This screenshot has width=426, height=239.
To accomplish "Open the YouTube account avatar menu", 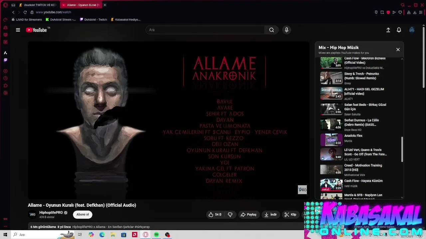I will (x=412, y=30).
